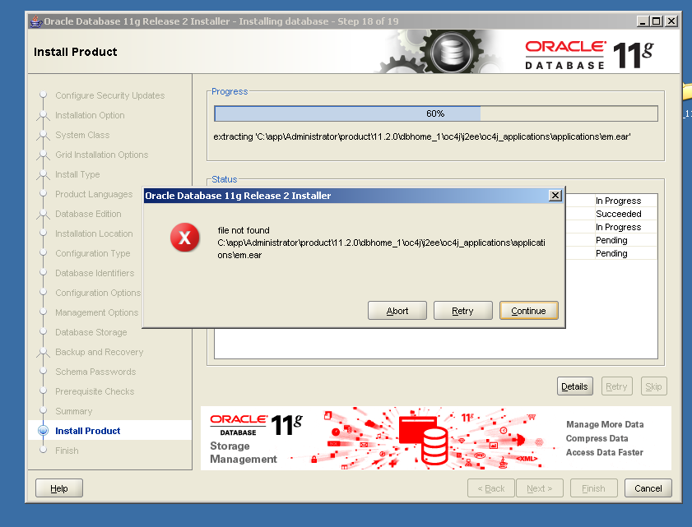Click the Help button
Screen dimensions: 692x527
click(59, 488)
